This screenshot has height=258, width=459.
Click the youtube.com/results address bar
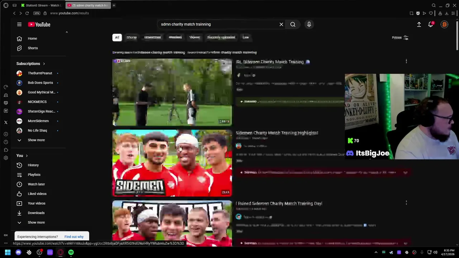[70, 13]
